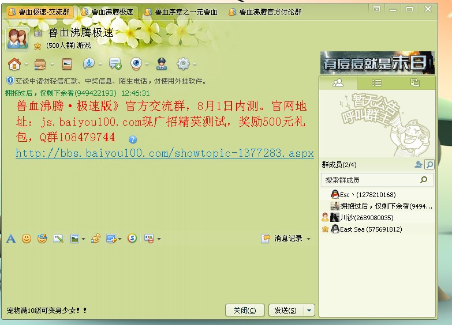Expand the send button dropdown arrow
This screenshot has width=452, height=325.
point(309,311)
